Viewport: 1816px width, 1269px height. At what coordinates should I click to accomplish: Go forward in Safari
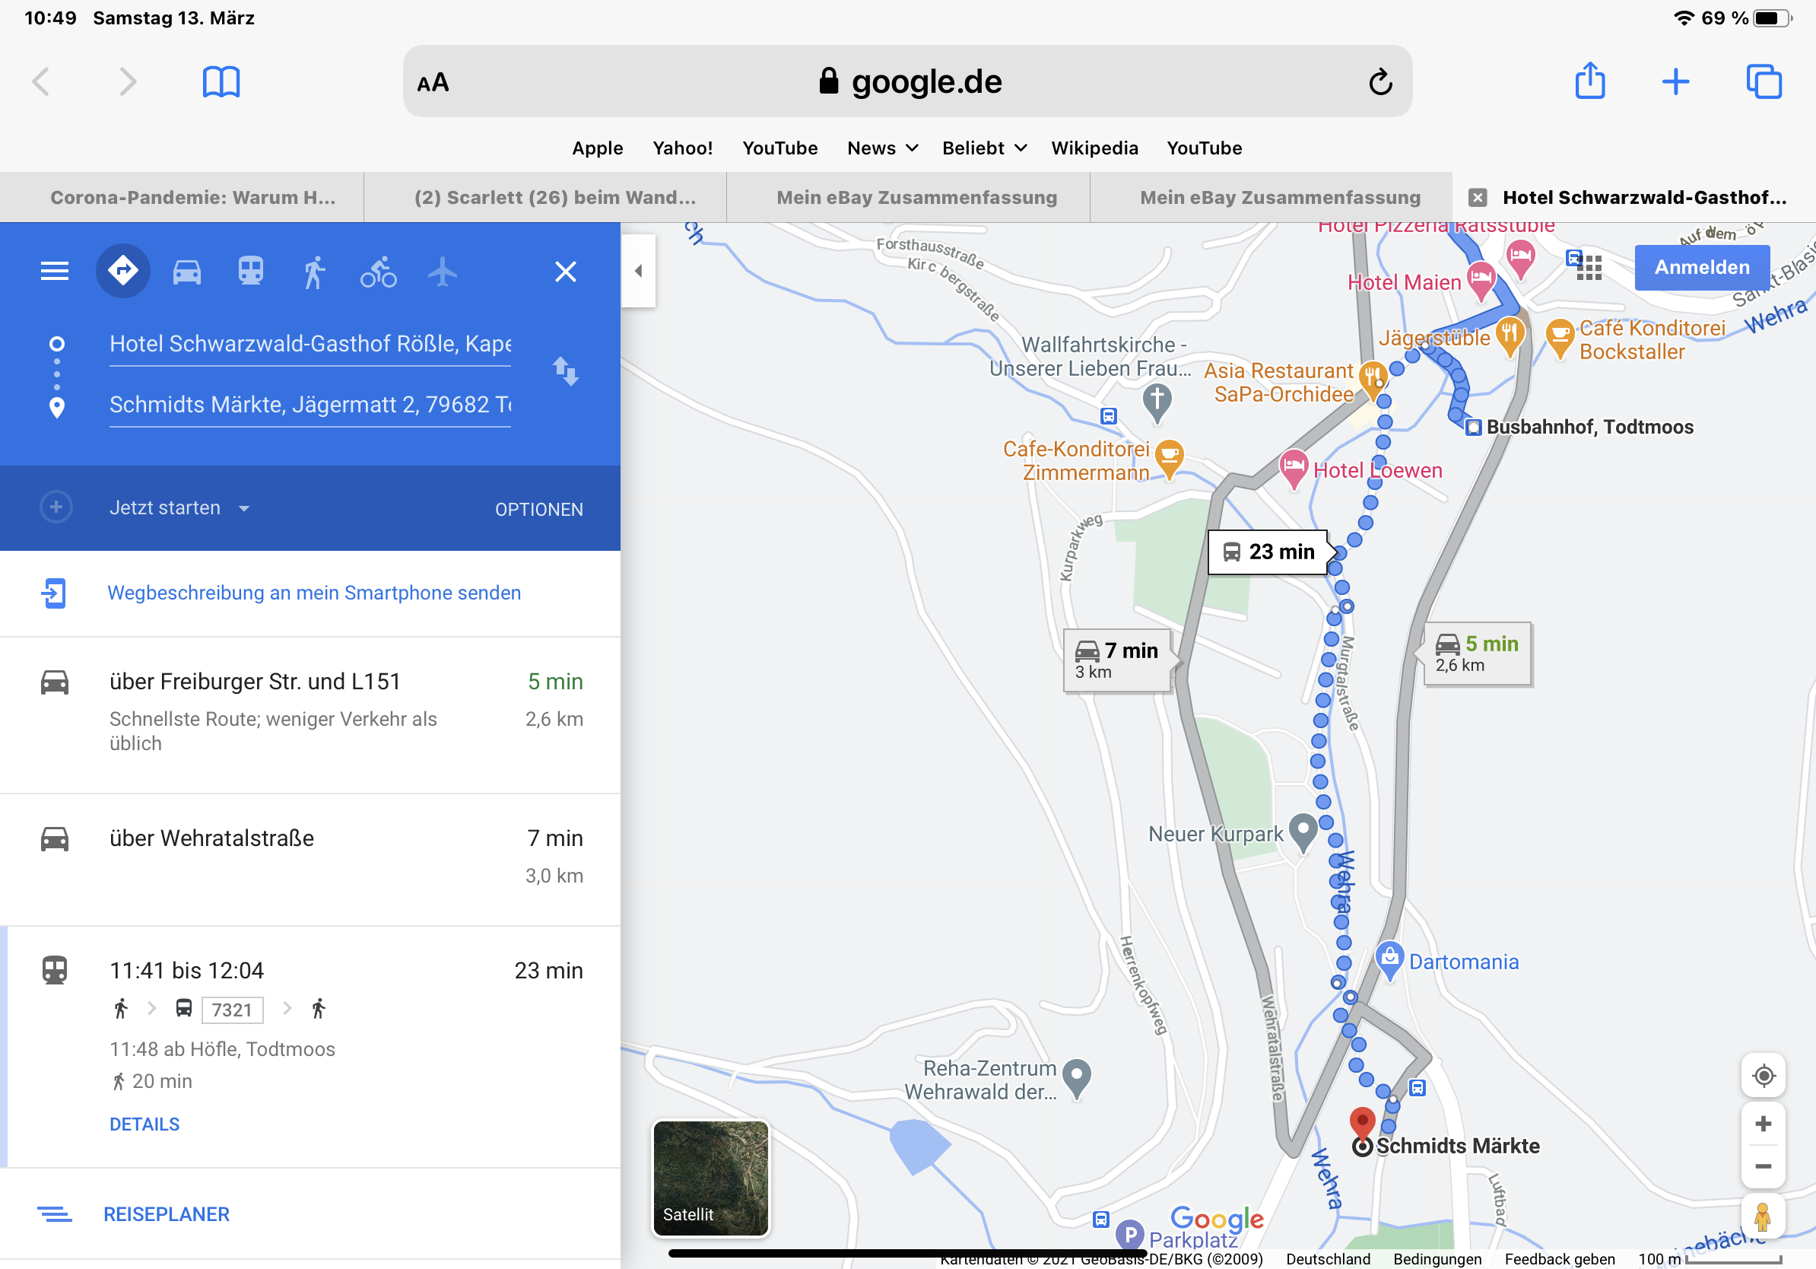pyautogui.click(x=127, y=81)
